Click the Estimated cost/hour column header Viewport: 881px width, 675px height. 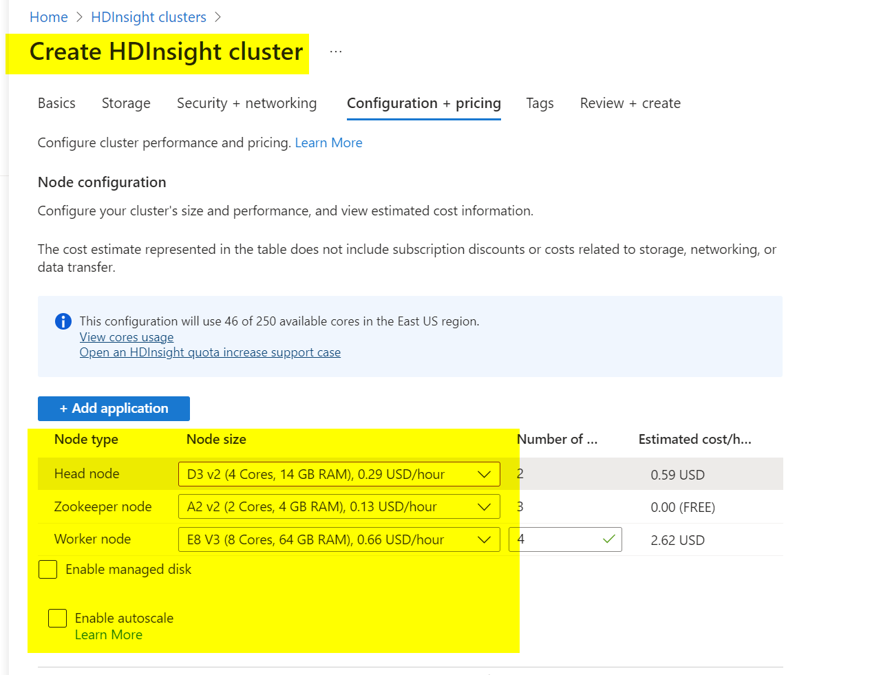695,440
